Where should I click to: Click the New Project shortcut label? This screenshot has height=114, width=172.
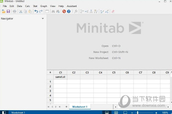tap(101, 52)
